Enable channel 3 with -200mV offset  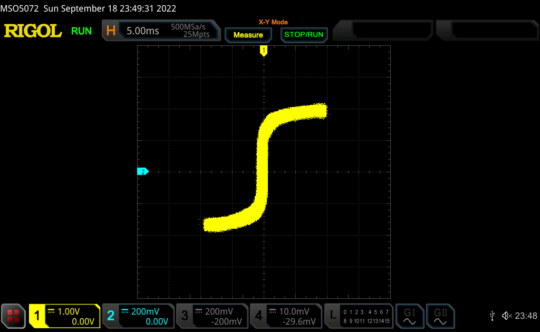tap(212, 316)
